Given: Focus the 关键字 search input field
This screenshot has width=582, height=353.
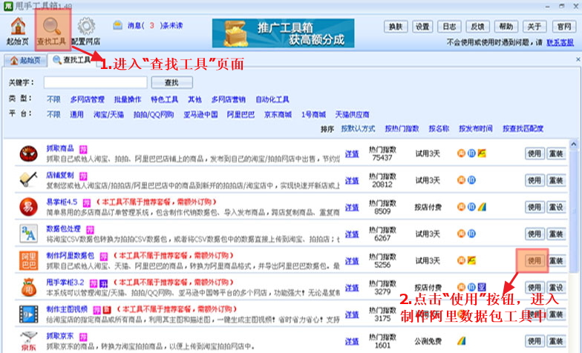Looking at the screenshot, I should [95, 82].
